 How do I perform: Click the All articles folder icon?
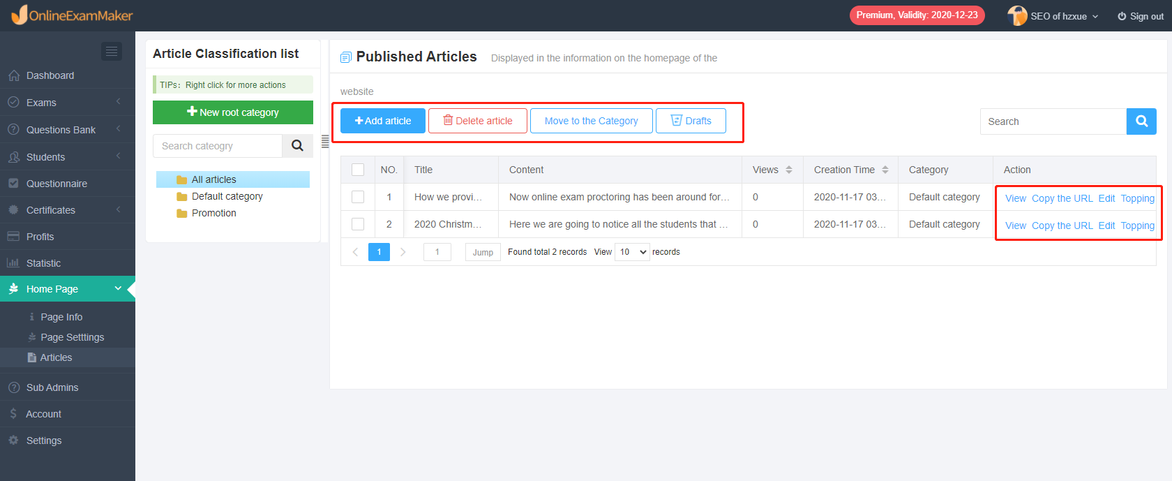pyautogui.click(x=182, y=180)
